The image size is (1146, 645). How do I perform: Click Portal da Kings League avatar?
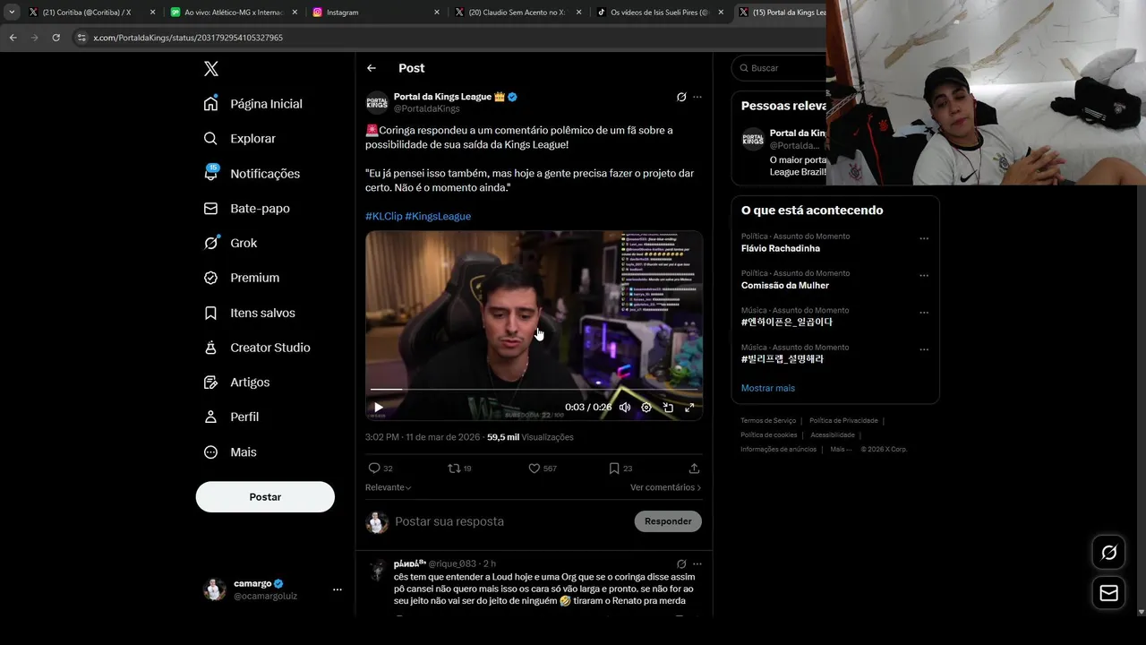(377, 102)
